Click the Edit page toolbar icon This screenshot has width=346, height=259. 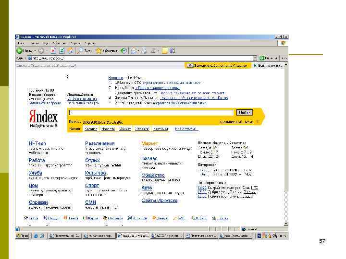[153, 51]
